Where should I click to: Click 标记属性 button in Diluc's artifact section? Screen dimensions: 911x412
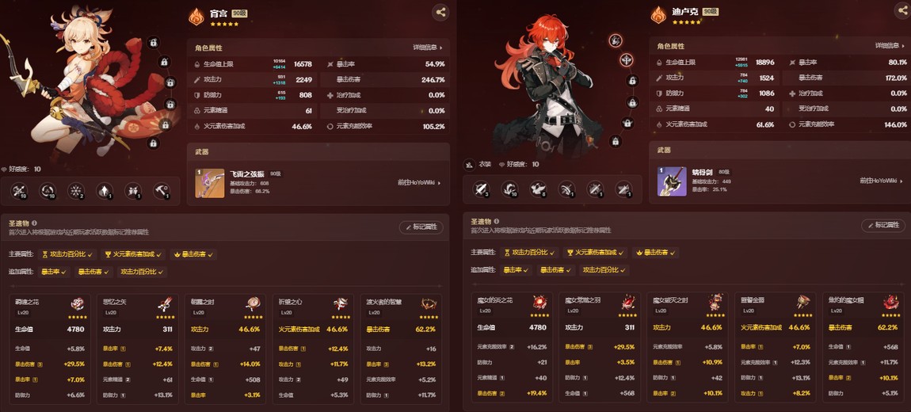[884, 226]
